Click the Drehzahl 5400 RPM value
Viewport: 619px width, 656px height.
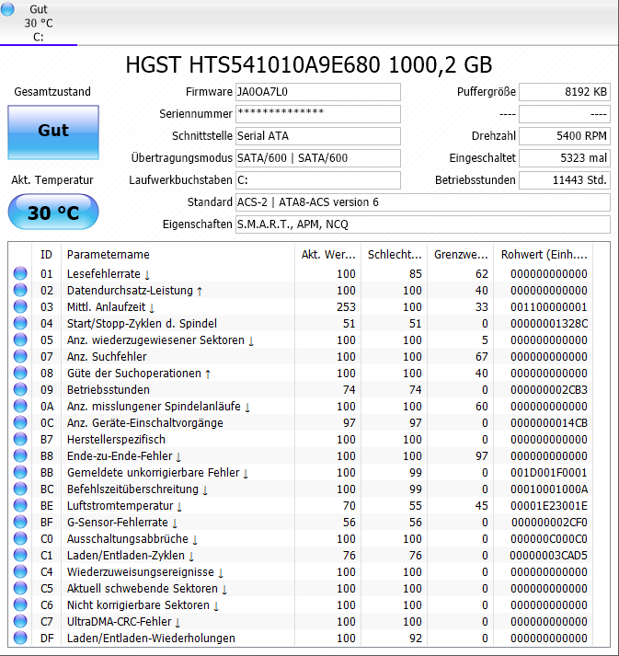(565, 136)
